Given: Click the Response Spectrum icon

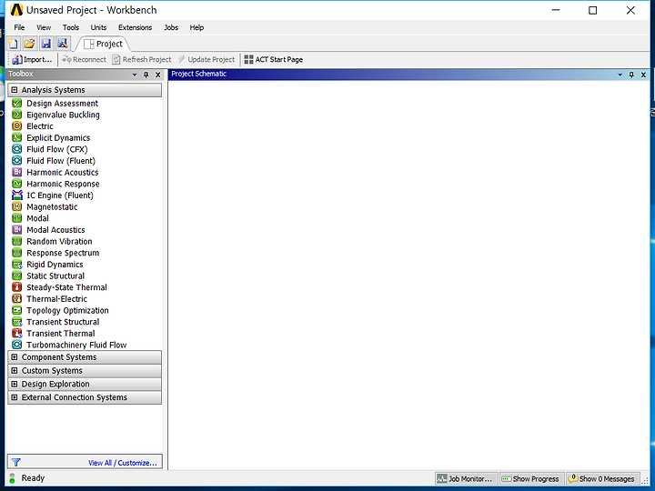Looking at the screenshot, I should click(x=16, y=253).
